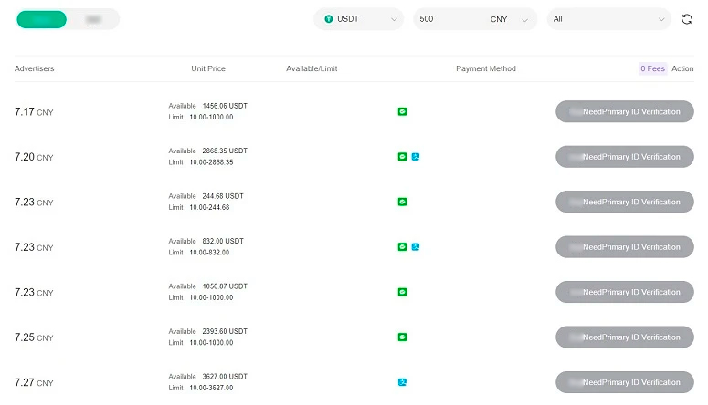Click the refresh icon beside the All filter
708x405 pixels.
[x=687, y=19]
